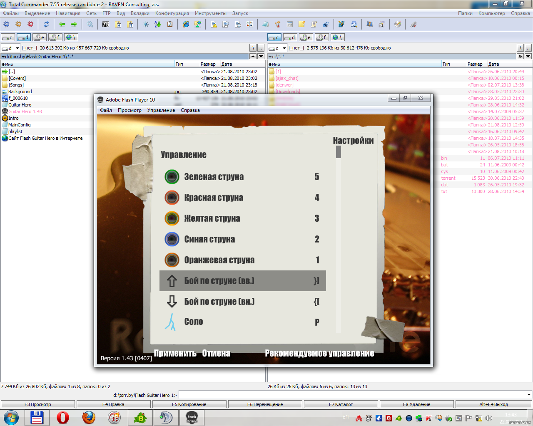Click F3 Просмотр function button
Image resolution: width=533 pixels, height=426 pixels.
(38, 404)
